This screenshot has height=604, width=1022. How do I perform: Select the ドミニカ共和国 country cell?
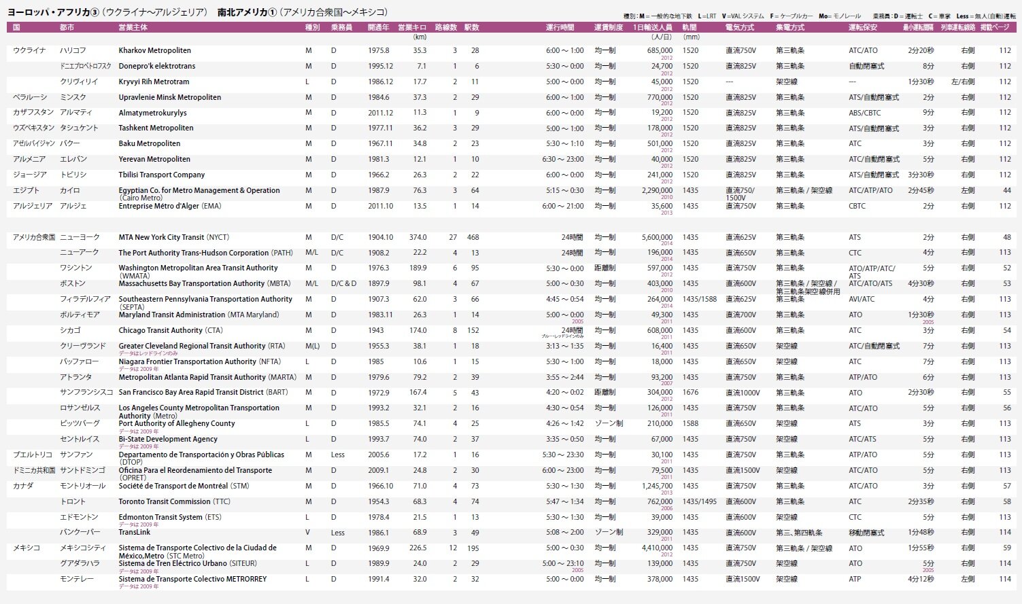coord(34,470)
